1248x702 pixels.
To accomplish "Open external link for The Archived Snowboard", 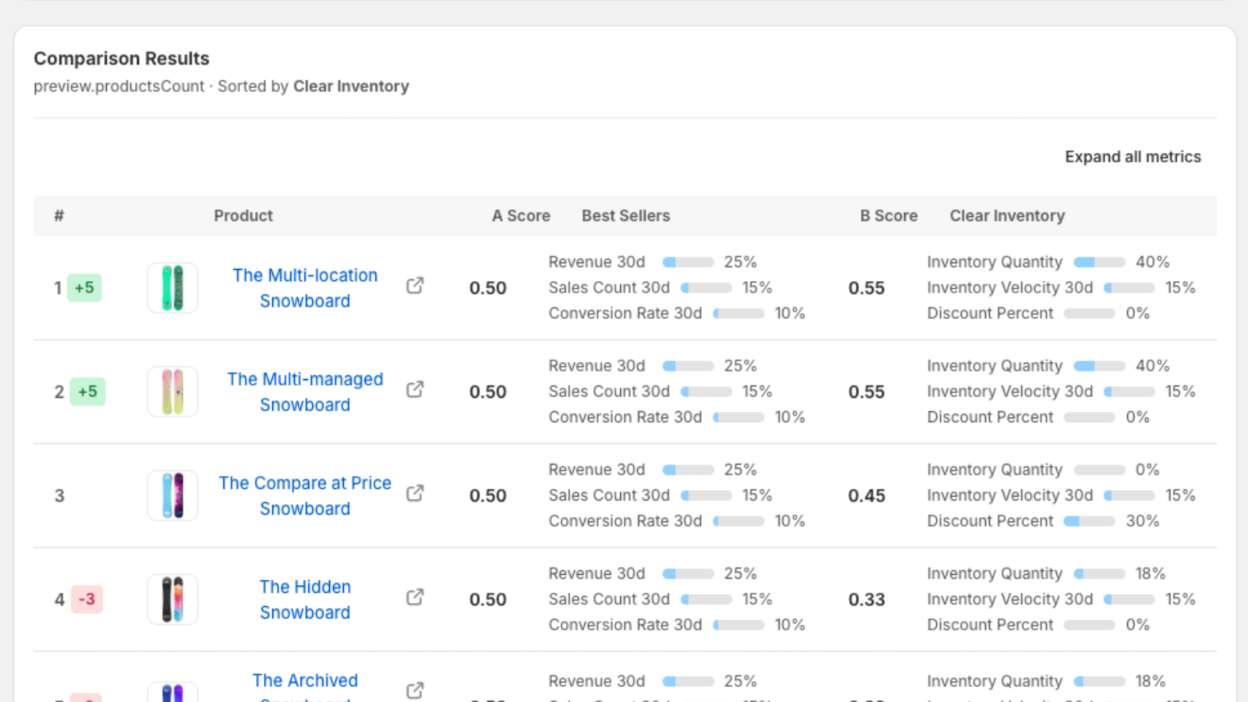I will [x=415, y=690].
